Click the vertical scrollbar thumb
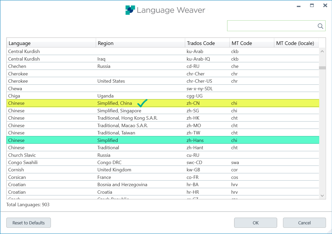This screenshot has height=234, width=332. click(322, 68)
